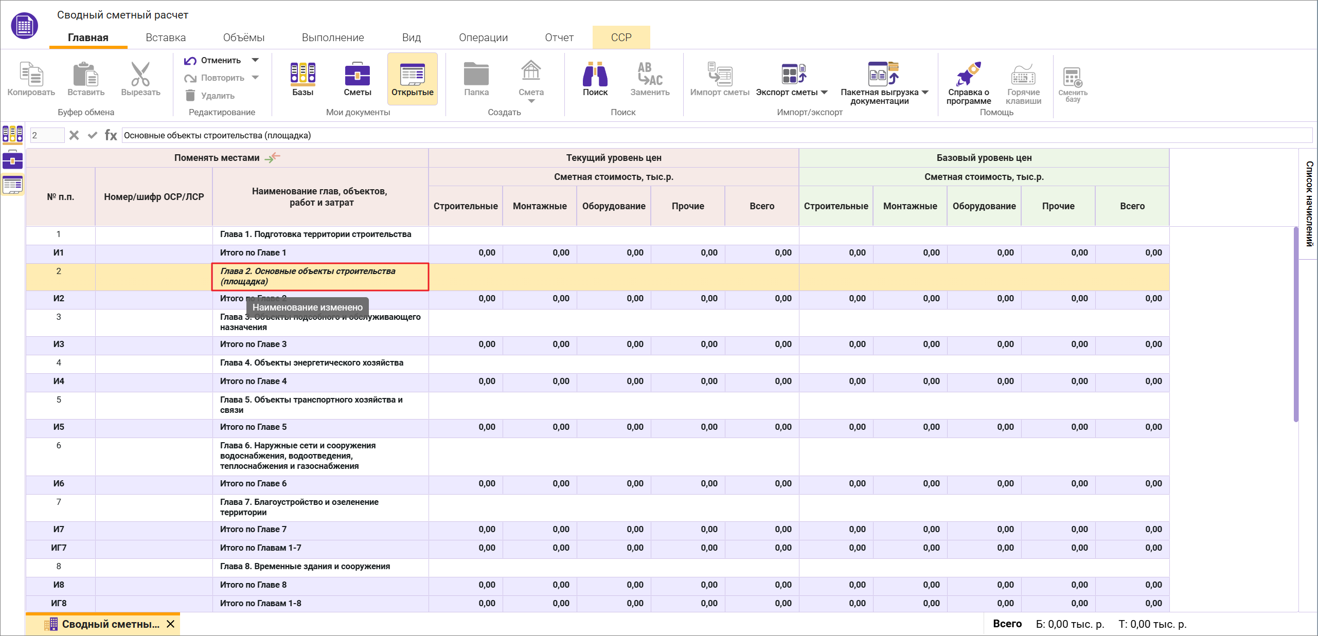Click Справка о программе rocket icon
1318x636 pixels.
tap(968, 74)
